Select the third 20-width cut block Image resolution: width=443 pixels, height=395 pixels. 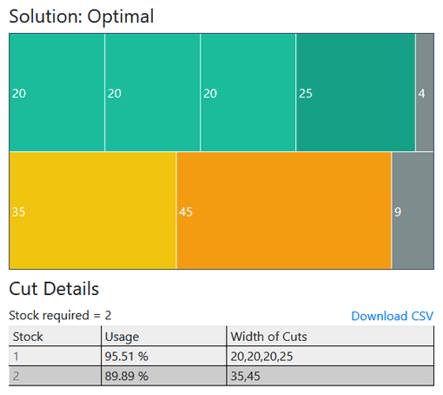[x=248, y=93]
